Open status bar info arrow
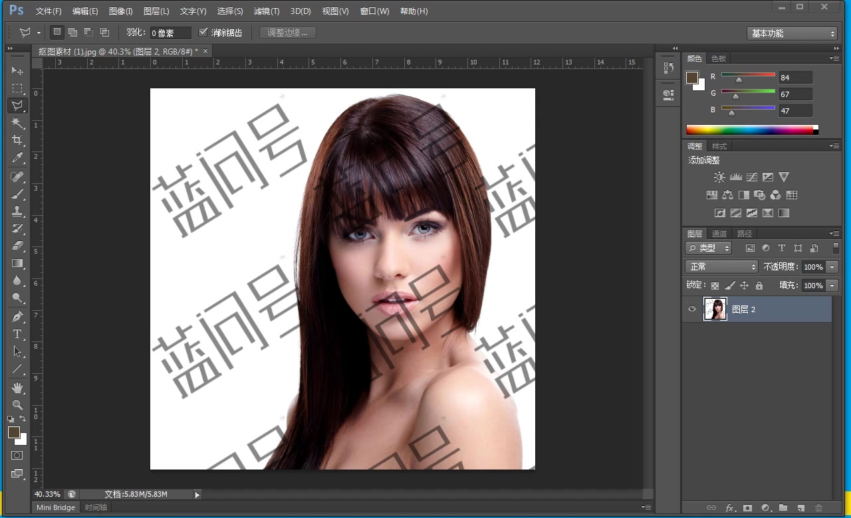The image size is (851, 518). tap(197, 495)
